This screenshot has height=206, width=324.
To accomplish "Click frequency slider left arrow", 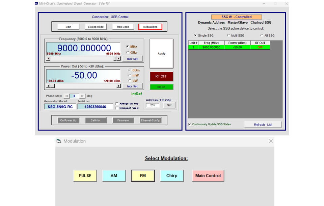I will click(x=48, y=59).
